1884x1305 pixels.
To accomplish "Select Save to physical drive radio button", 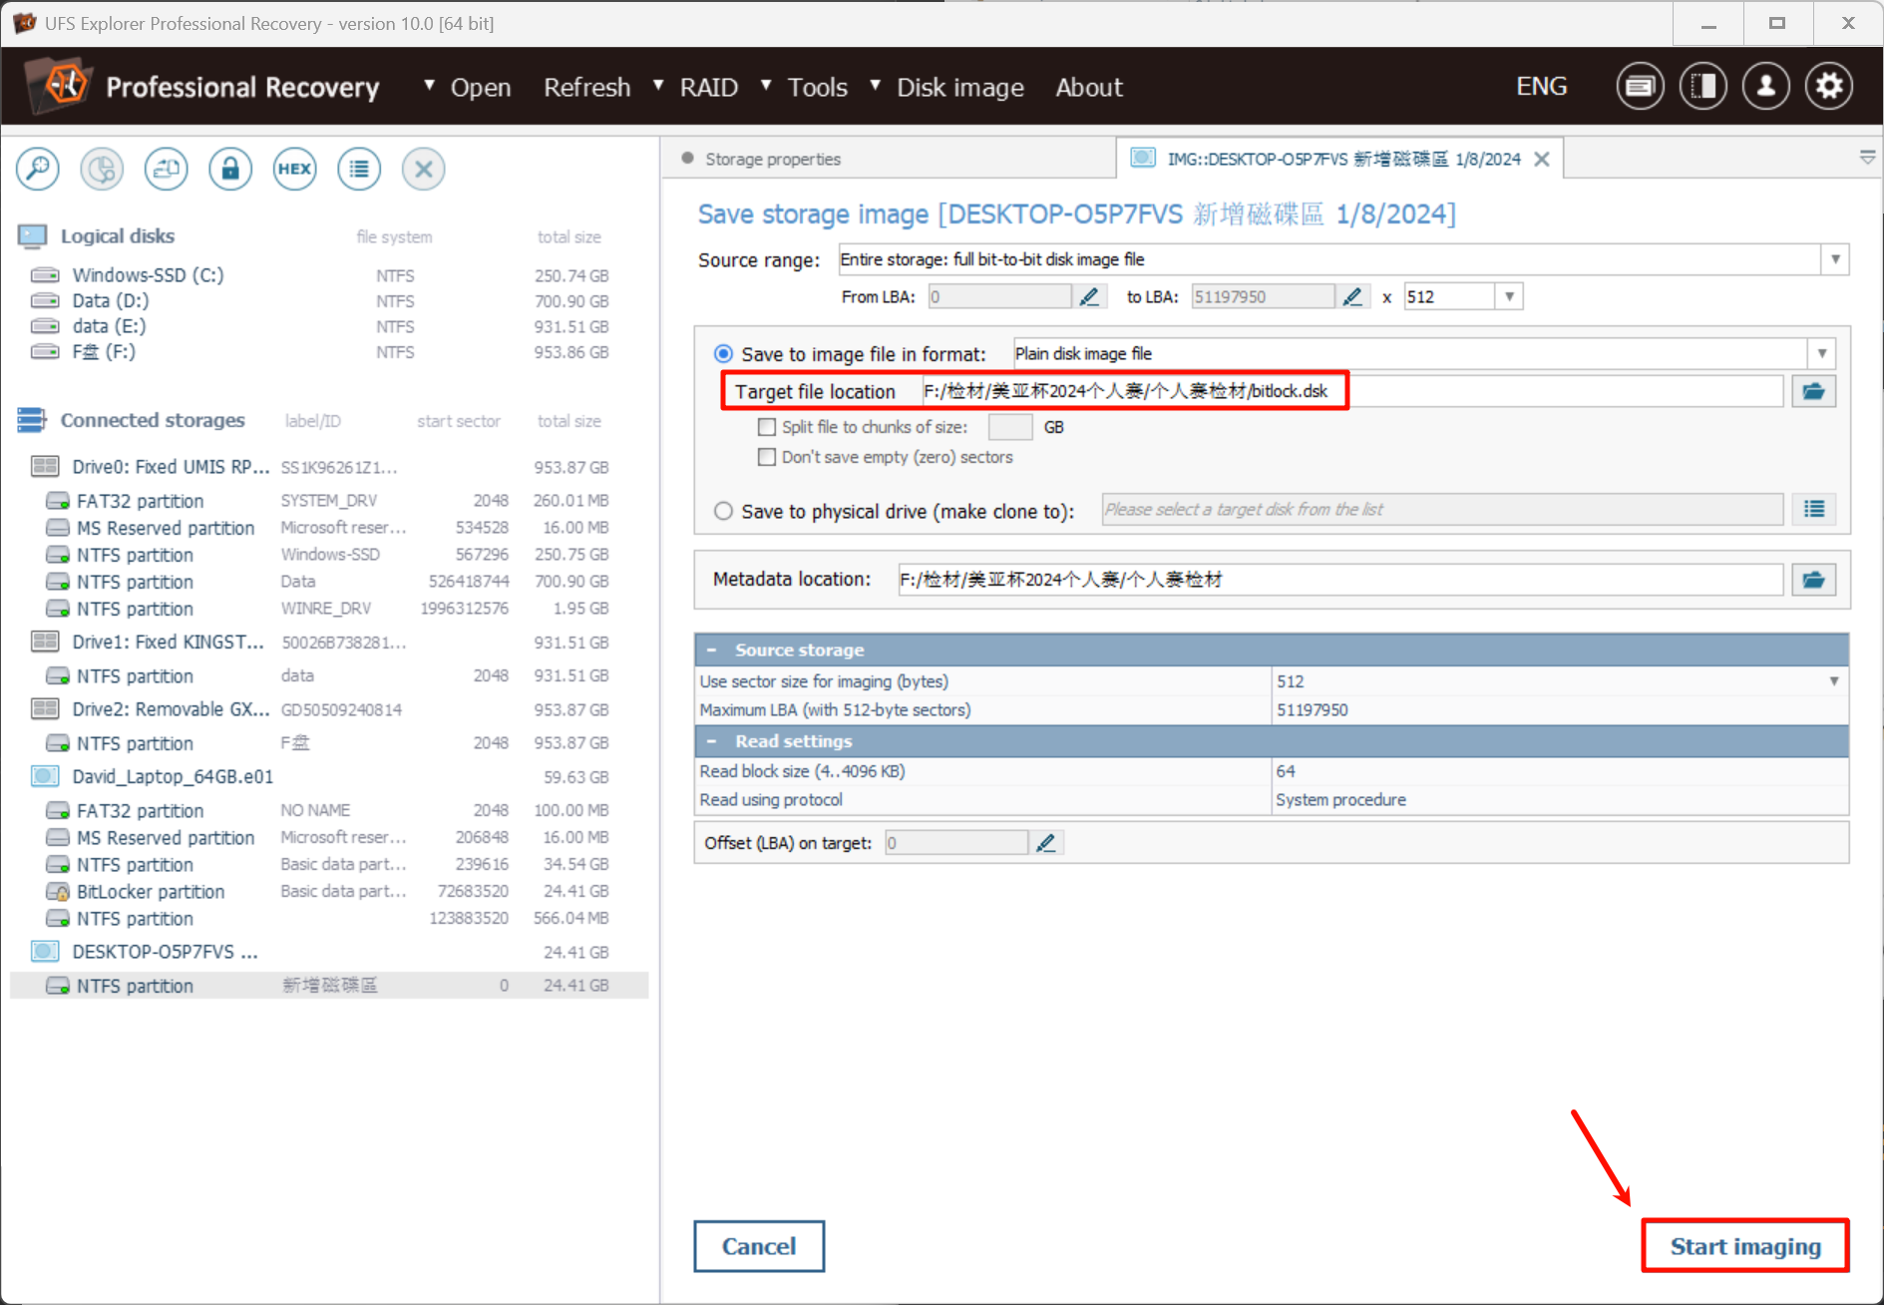I will (723, 511).
